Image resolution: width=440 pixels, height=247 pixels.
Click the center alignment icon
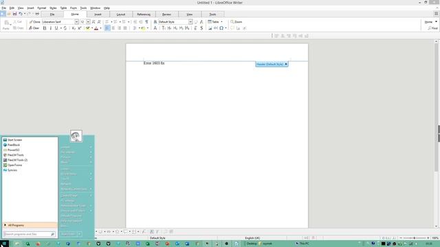(x=113, y=28)
